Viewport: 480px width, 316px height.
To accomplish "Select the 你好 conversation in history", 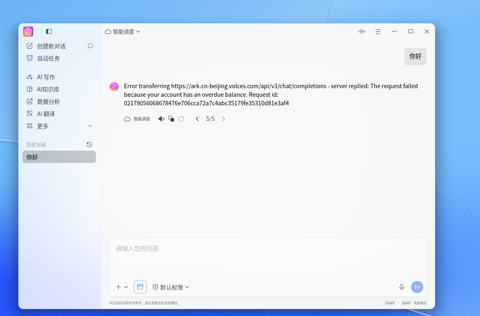I will pyautogui.click(x=59, y=157).
